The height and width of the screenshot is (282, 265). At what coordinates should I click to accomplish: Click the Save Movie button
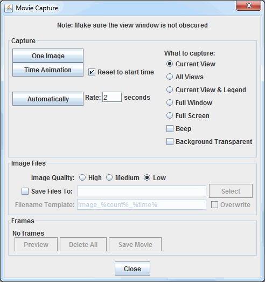click(x=135, y=244)
